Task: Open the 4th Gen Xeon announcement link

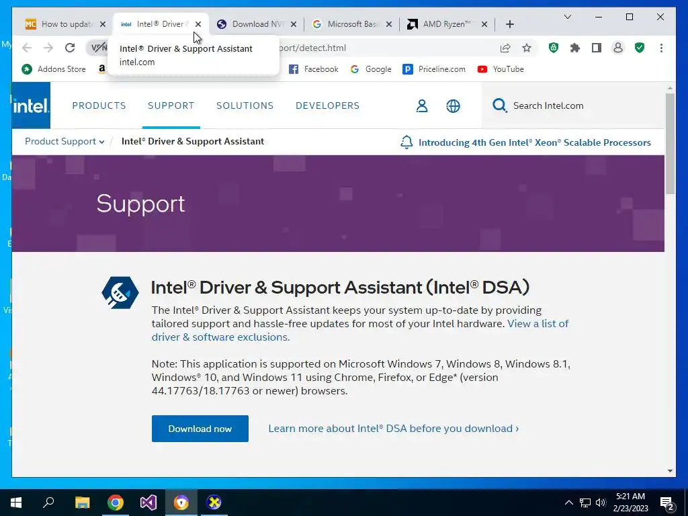Action: click(x=534, y=142)
